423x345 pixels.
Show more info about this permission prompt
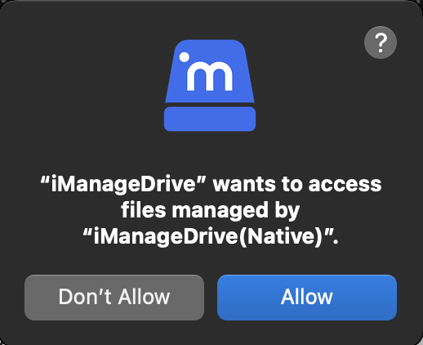(x=381, y=43)
